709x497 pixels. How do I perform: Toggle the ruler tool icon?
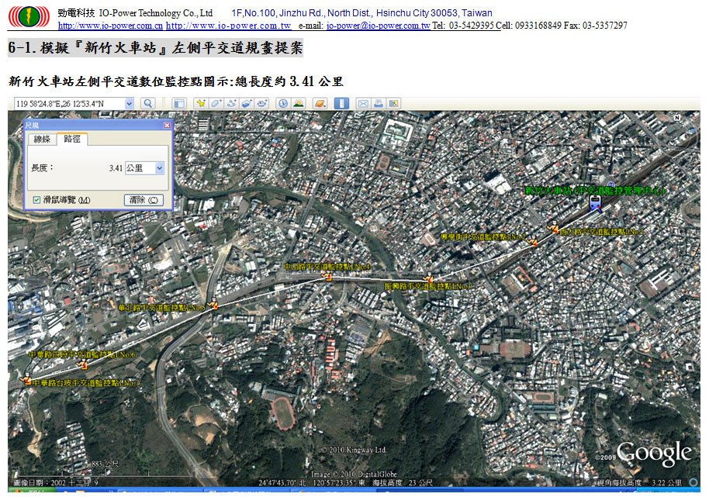(x=341, y=103)
